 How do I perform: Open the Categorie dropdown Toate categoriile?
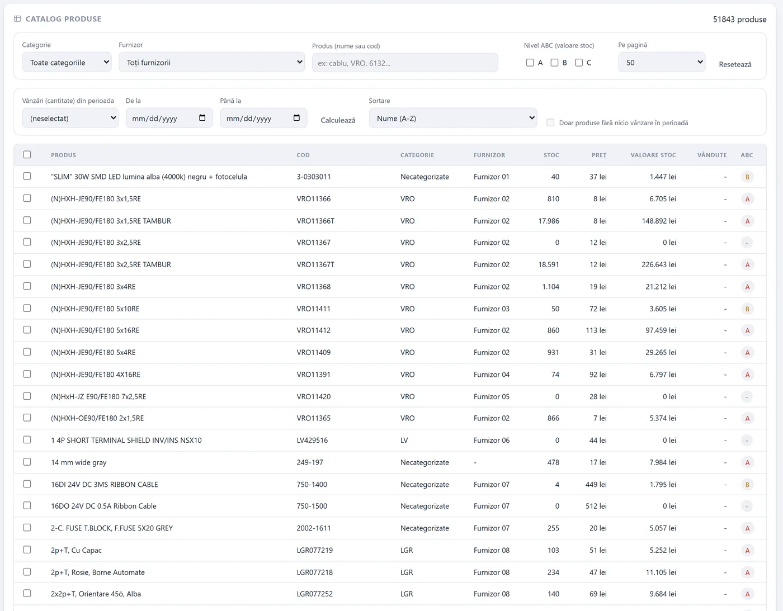(67, 63)
